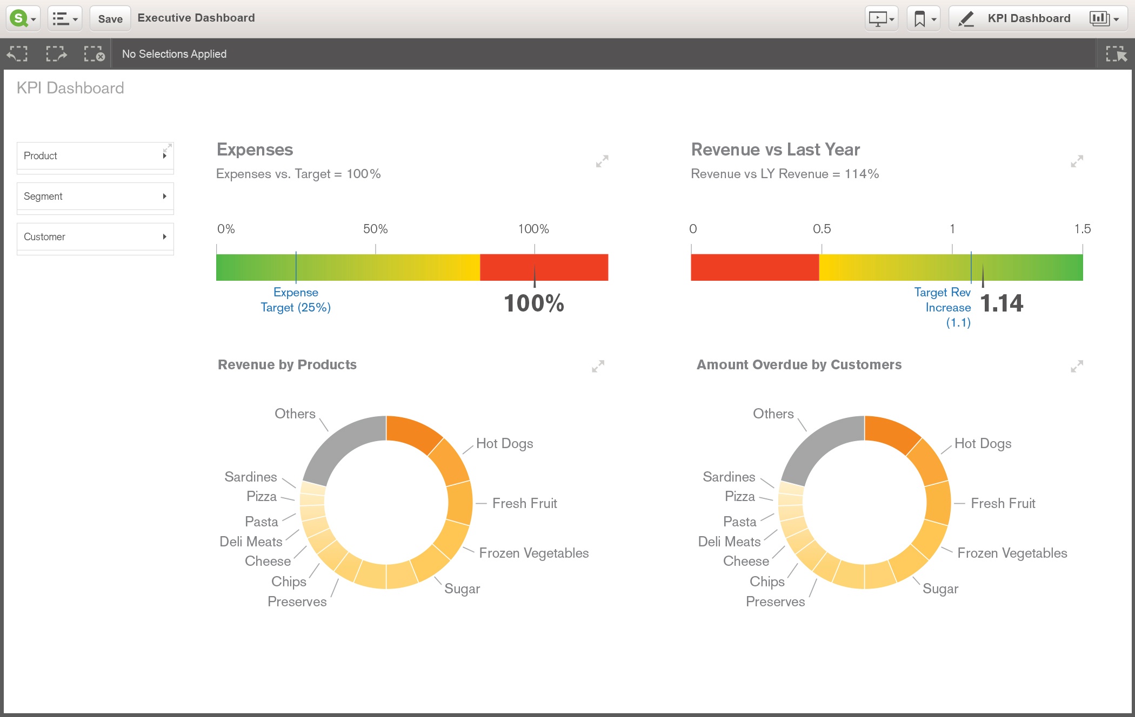Open the selections tool icon

(x=1116, y=54)
